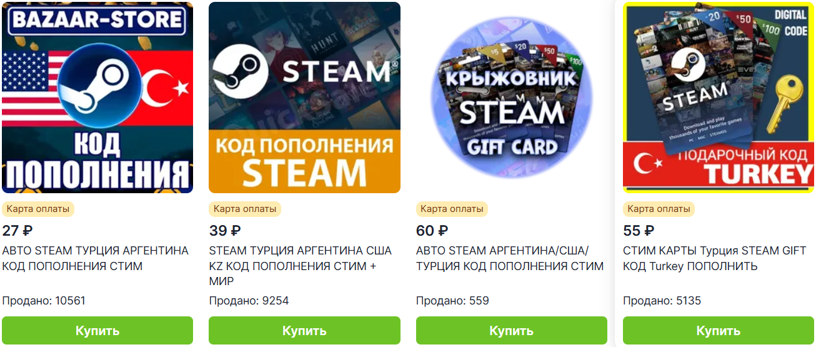The width and height of the screenshot is (816, 347).
Task: Click 'Карта оплаты' tag on 60 ₽ item
Action: pyautogui.click(x=452, y=209)
